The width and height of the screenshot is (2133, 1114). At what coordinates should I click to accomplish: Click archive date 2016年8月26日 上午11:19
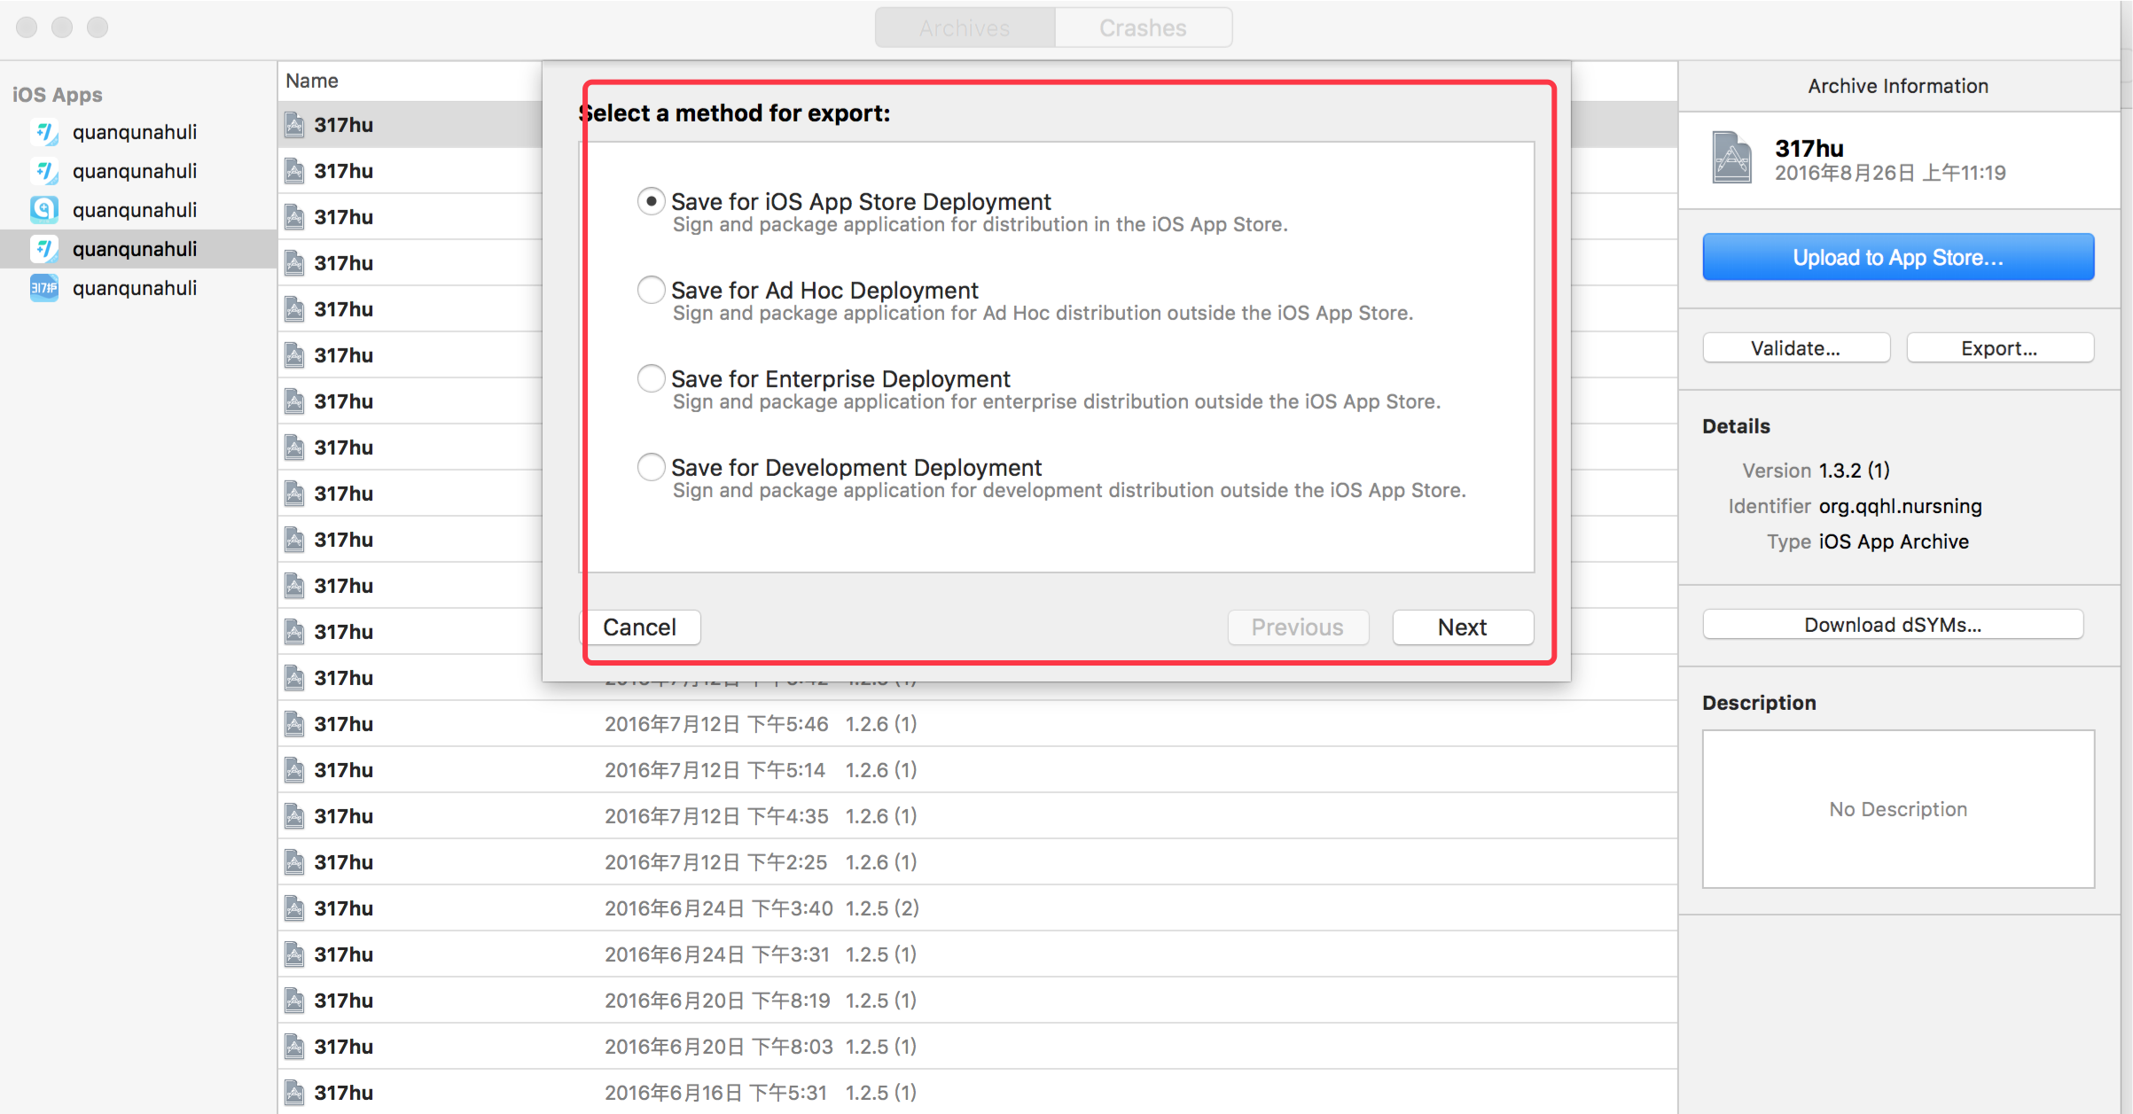point(1890,173)
